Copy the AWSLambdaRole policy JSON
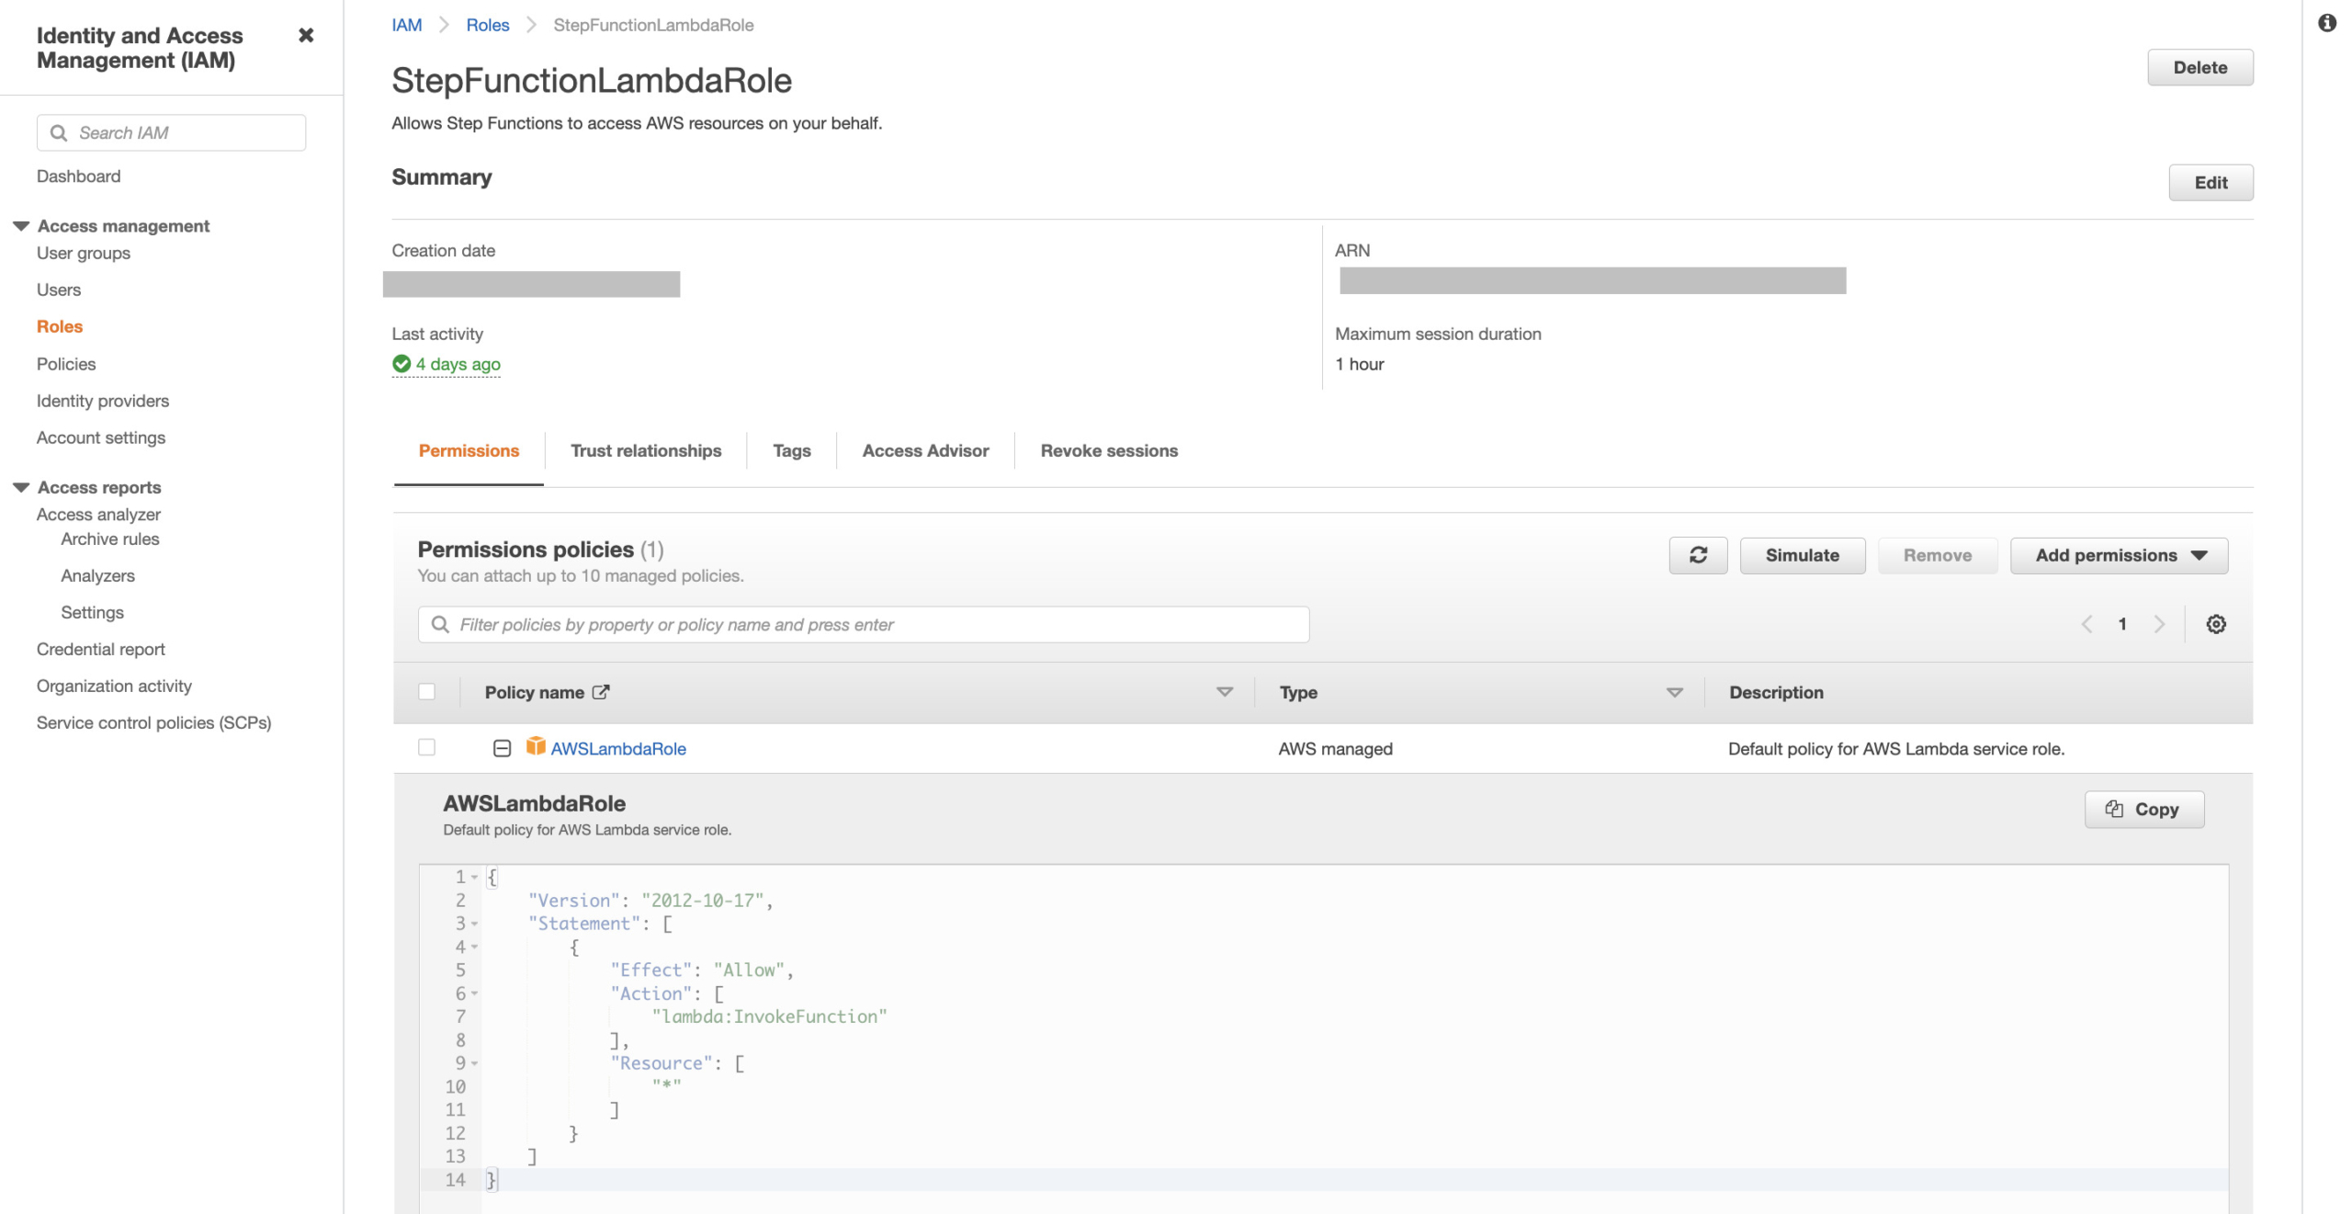This screenshot has height=1214, width=2352. [x=2143, y=809]
